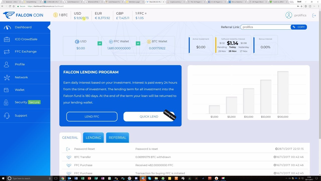Screen dimensions: 321x181
Task: Click the BTC Wallet balance 0.00175922
Action: tap(157, 48)
